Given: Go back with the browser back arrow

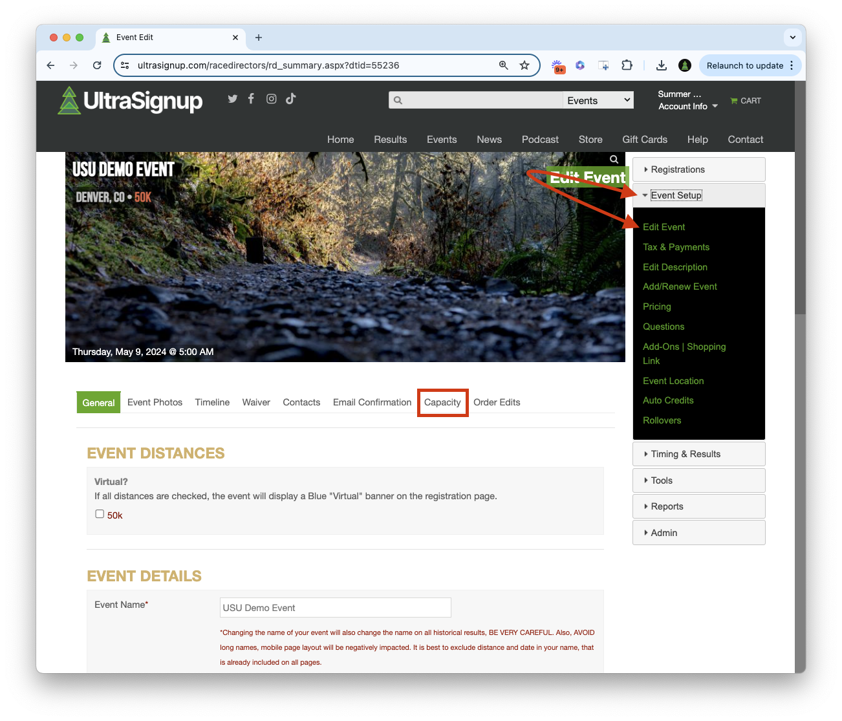Looking at the screenshot, I should tap(50, 65).
